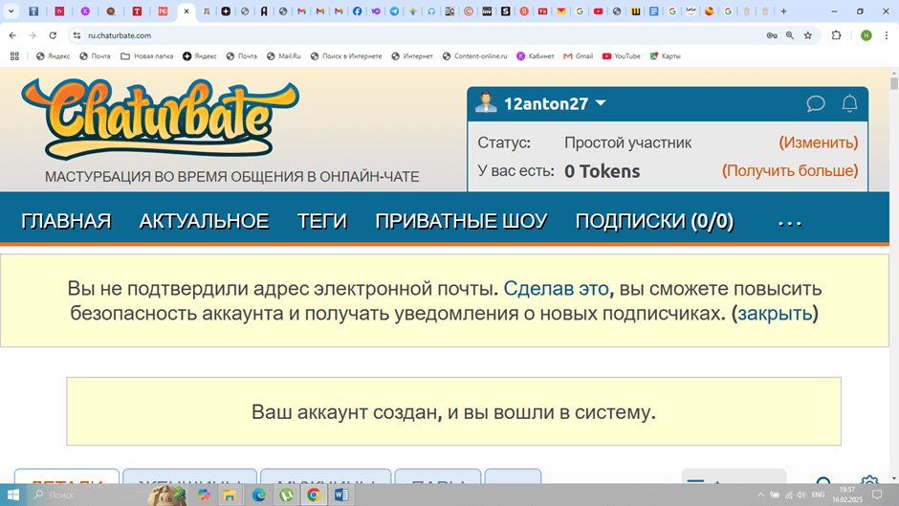Viewport: 899px width, 506px height.
Task: Click the browser back arrow
Action: [x=12, y=35]
